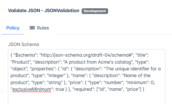Viewport: 172px width, 104px height.
Task: Switch to the Rules tab
Action: (39, 28)
